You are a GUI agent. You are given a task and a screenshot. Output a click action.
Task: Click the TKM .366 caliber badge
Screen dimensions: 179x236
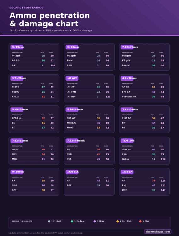pos(127,141)
